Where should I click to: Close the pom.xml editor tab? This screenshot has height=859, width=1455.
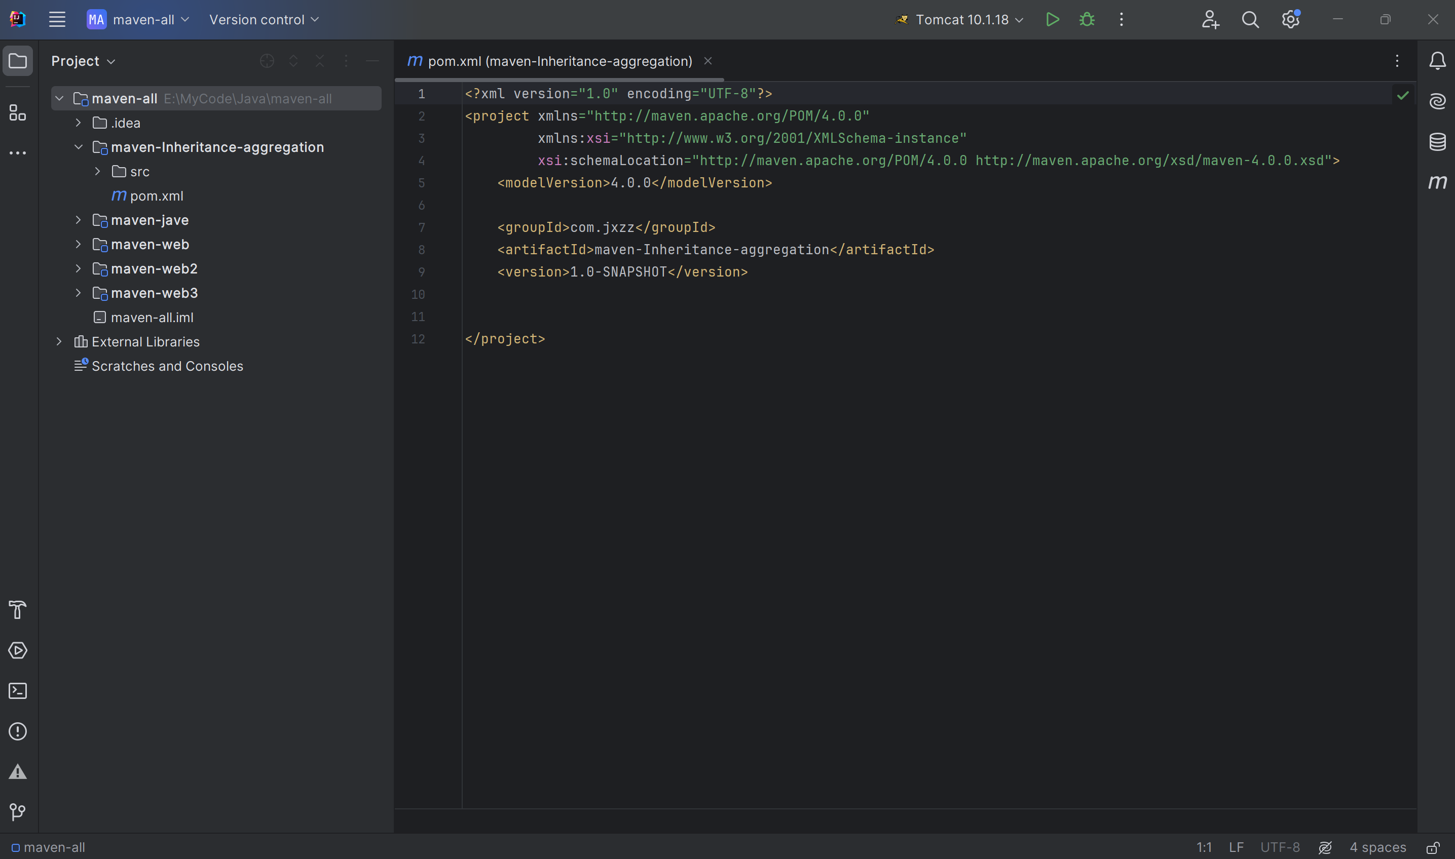(x=708, y=61)
